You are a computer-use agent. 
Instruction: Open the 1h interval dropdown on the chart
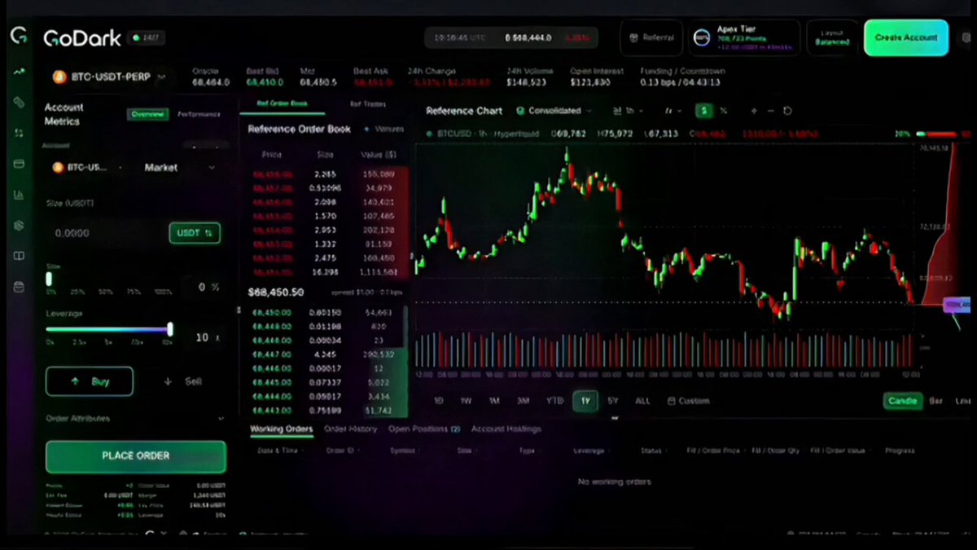point(628,111)
